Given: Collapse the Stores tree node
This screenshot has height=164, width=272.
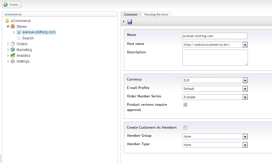Looking at the screenshot, I should pos(8,26).
